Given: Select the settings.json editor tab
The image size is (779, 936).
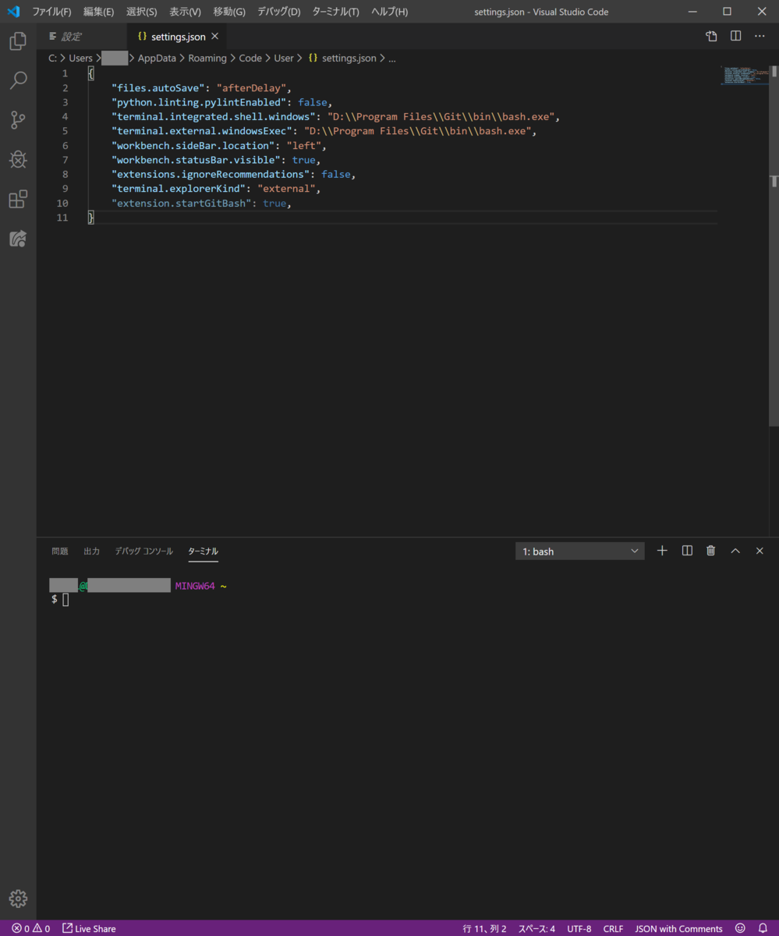Looking at the screenshot, I should point(176,37).
